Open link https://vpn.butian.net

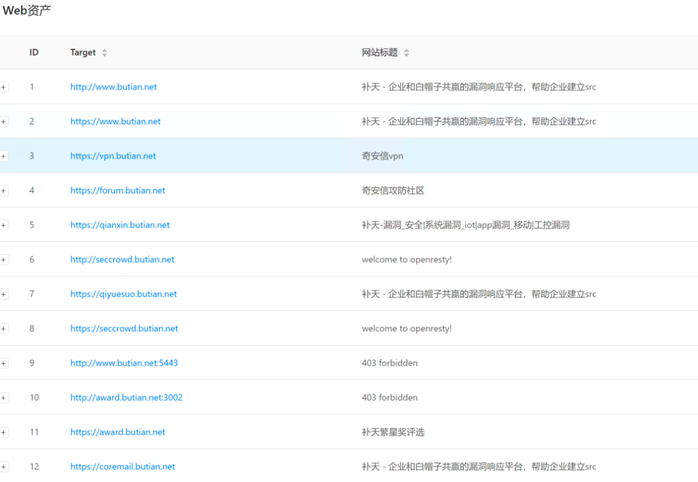click(x=113, y=156)
